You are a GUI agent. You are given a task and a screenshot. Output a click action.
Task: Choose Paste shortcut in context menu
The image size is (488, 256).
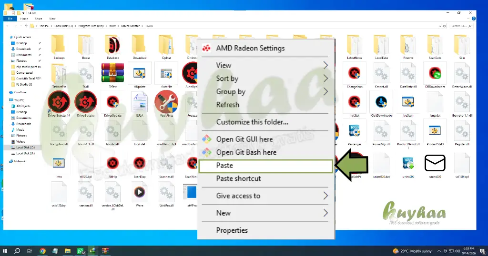[266, 178]
